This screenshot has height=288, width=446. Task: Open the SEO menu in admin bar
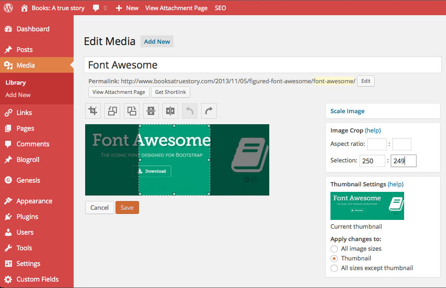(x=220, y=8)
